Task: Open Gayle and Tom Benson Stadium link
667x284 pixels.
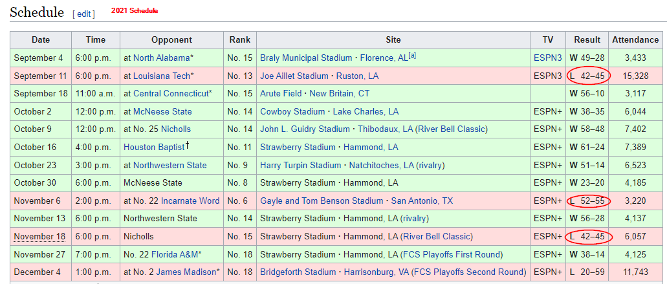Action: [x=322, y=201]
